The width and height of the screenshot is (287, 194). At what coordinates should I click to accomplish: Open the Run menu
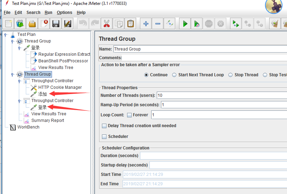[x=48, y=13]
